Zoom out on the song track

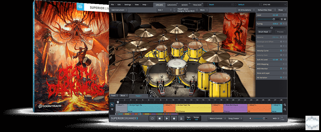[x=285, y=109]
